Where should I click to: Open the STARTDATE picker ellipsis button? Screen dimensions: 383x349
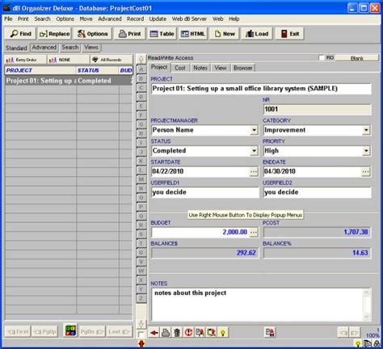(254, 172)
